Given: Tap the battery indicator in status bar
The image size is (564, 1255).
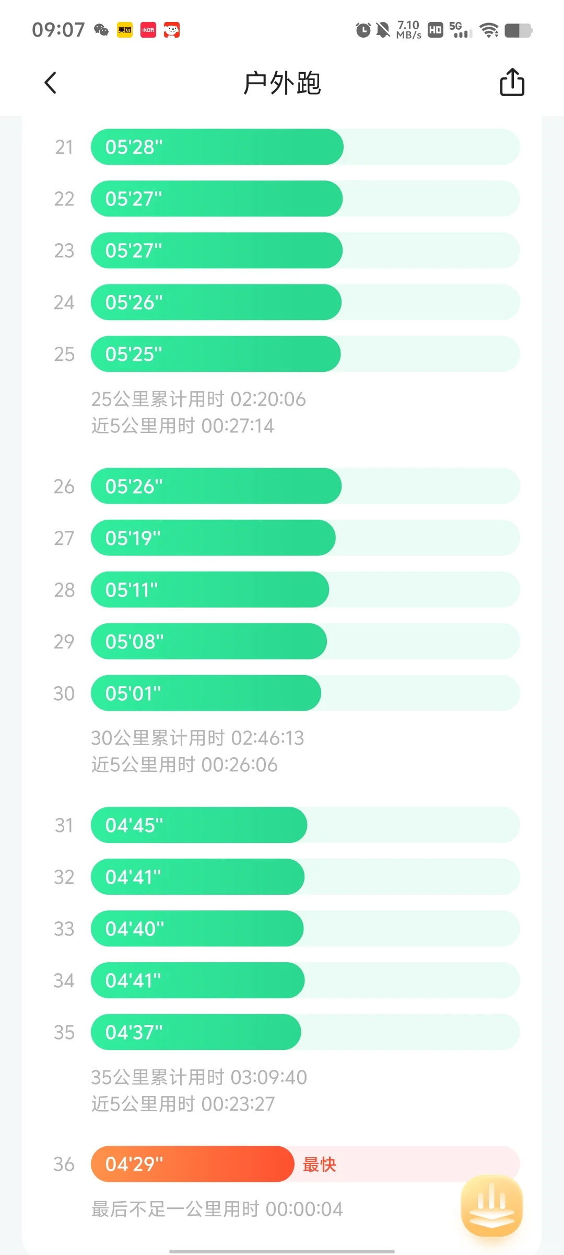Looking at the screenshot, I should click(x=519, y=30).
